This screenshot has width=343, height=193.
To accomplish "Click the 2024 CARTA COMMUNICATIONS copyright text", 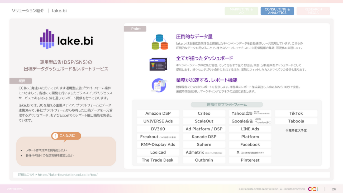I will pyautogui.click(x=272, y=189).
